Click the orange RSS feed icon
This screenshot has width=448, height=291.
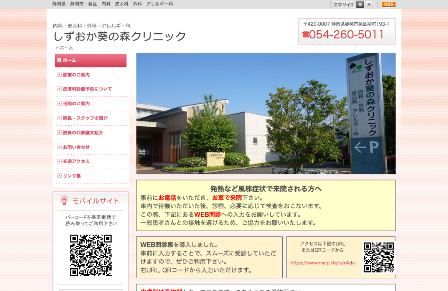(x=388, y=4)
